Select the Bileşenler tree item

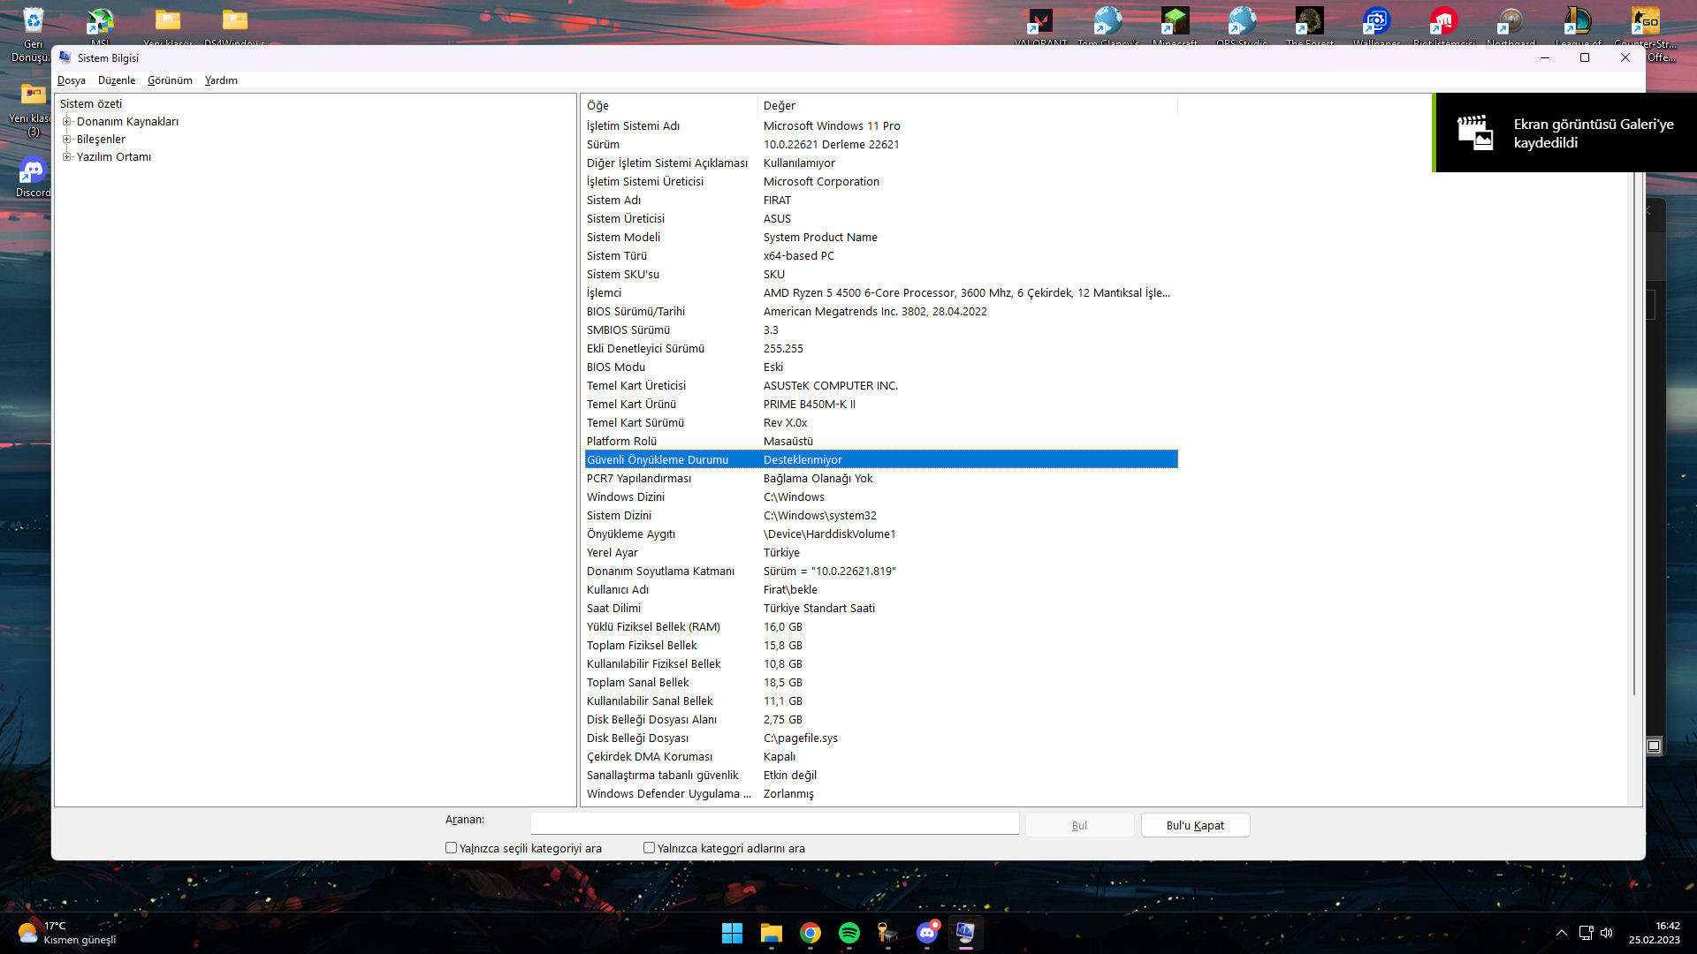[x=101, y=140]
